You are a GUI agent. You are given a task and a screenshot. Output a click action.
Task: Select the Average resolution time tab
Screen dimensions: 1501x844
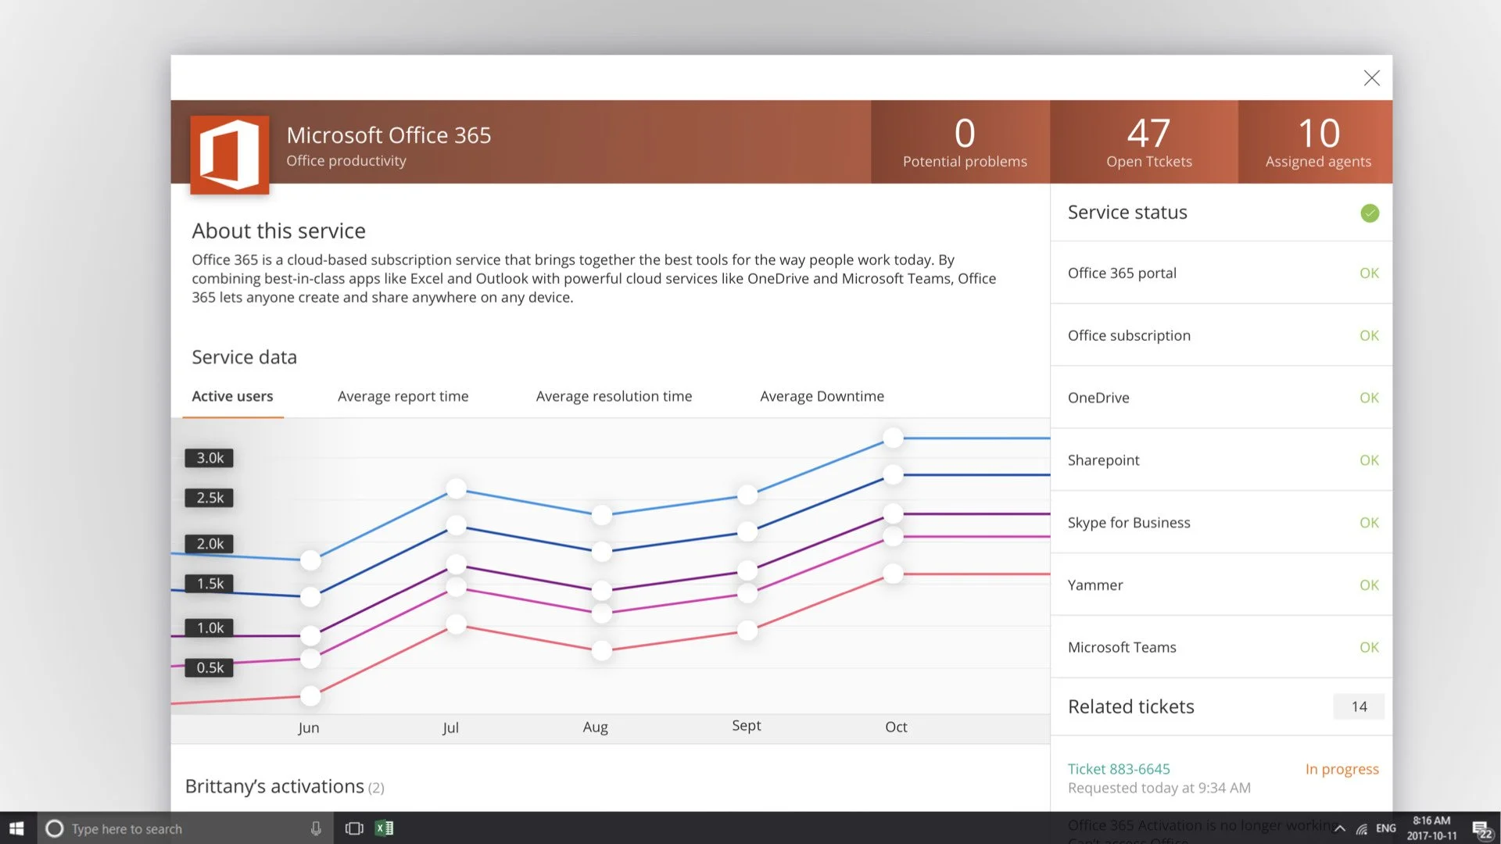(x=614, y=396)
